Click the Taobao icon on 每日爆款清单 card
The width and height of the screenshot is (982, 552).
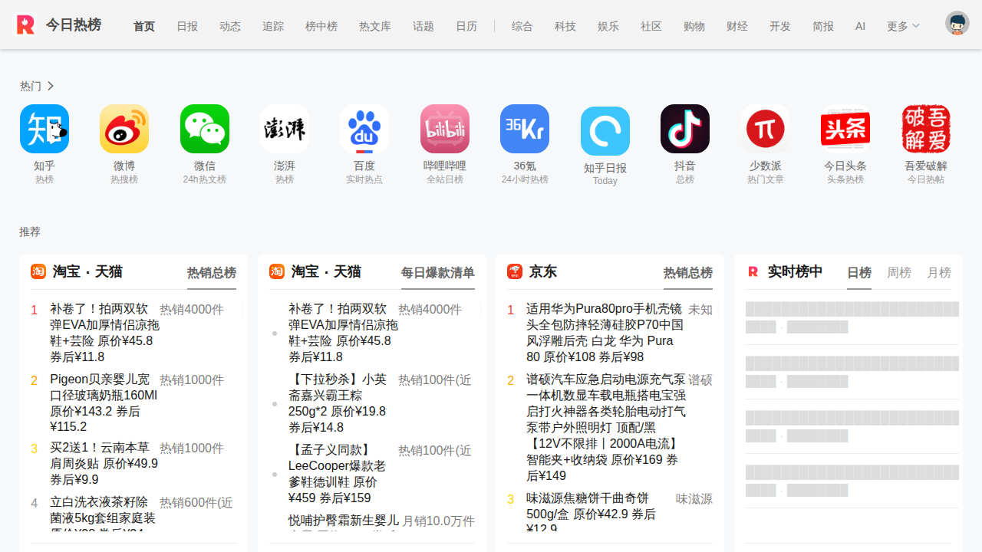pyautogui.click(x=277, y=271)
